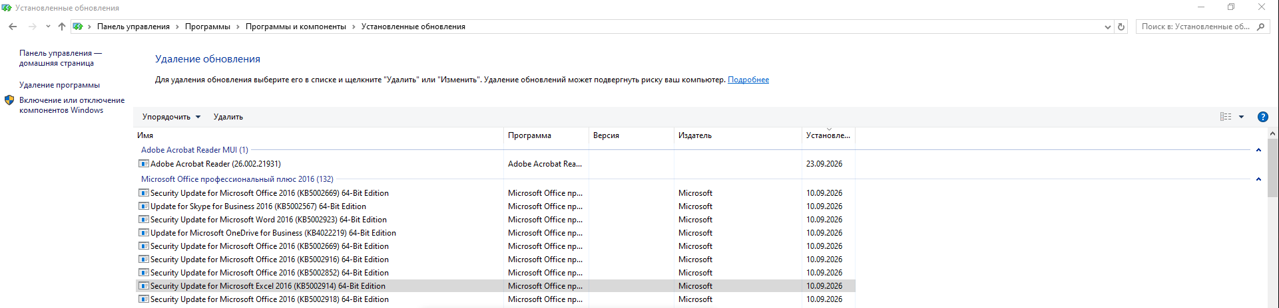Open Удаление программы in sidebar
This screenshot has width=1279, height=308.
59,85
